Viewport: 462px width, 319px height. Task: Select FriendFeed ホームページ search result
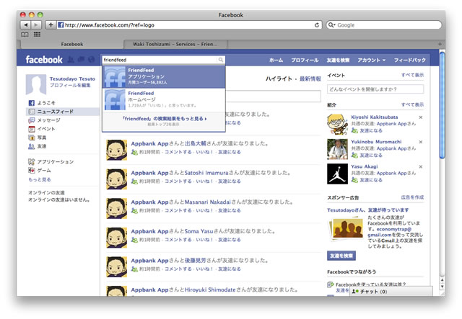click(164, 100)
